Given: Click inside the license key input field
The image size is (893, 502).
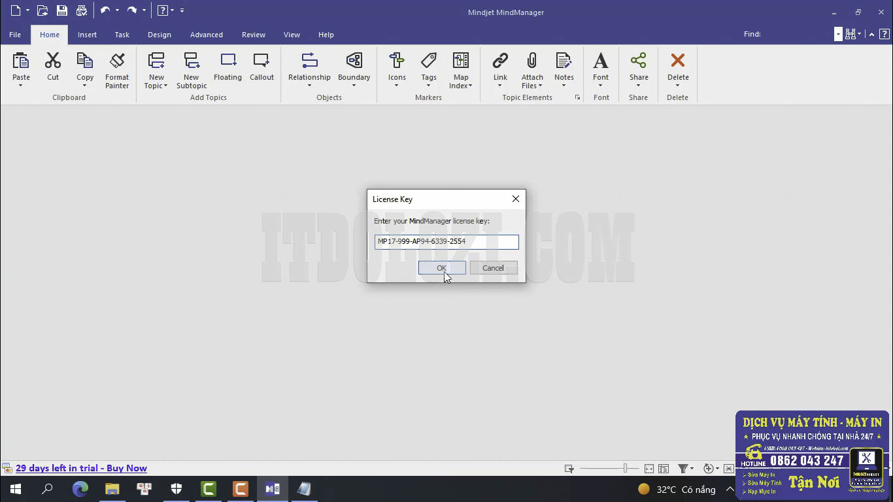Looking at the screenshot, I should [446, 242].
